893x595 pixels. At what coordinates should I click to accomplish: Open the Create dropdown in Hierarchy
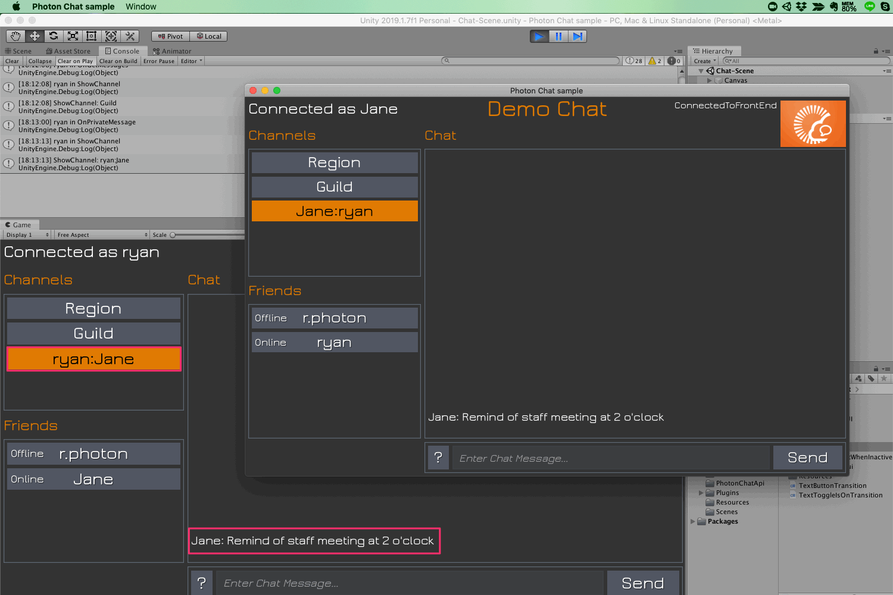click(x=704, y=61)
